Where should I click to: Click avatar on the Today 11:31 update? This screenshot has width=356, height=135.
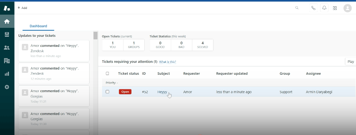pos(25,92)
